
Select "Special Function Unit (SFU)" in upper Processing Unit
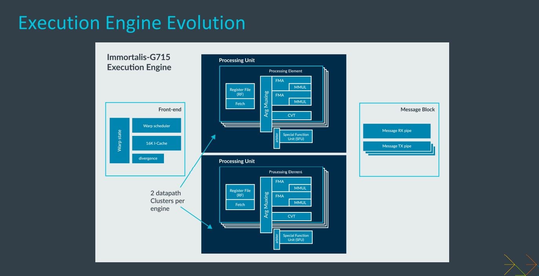coord(296,137)
